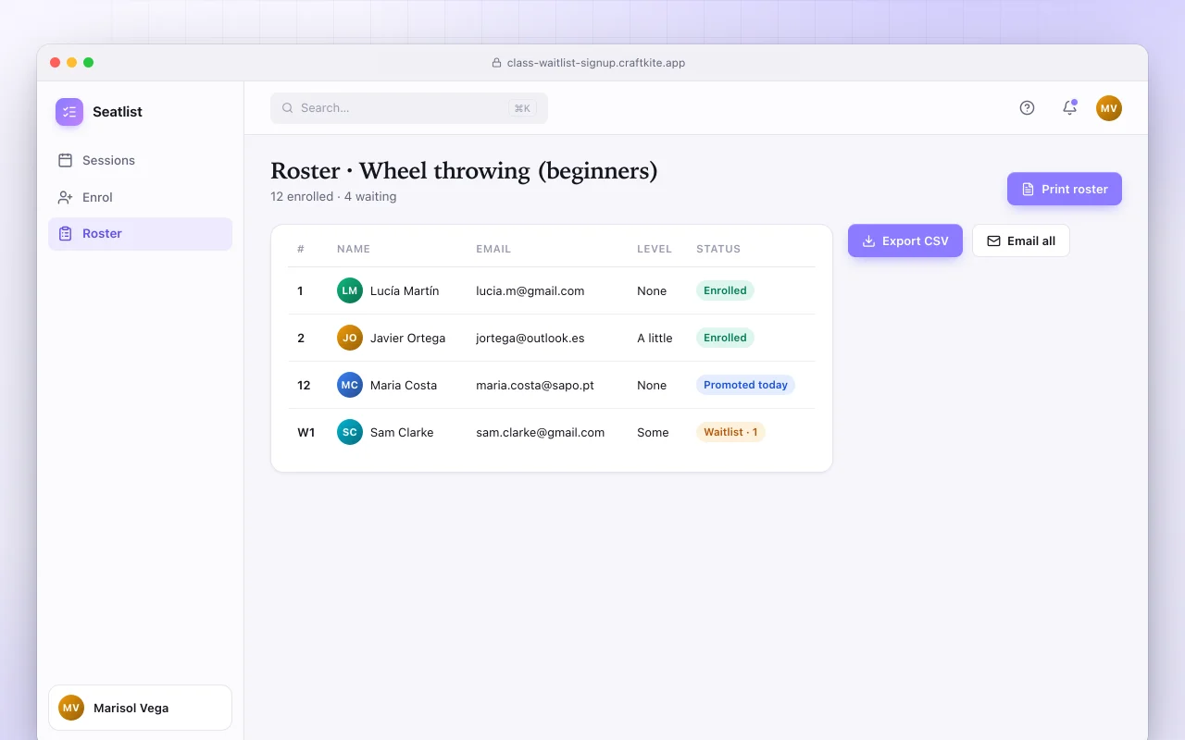Click email lucia.m@gmail.com
The height and width of the screenshot is (740, 1185).
[x=530, y=290]
